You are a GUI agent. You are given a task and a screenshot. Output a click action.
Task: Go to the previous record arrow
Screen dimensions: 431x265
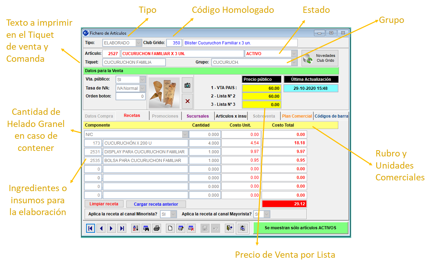point(101,228)
